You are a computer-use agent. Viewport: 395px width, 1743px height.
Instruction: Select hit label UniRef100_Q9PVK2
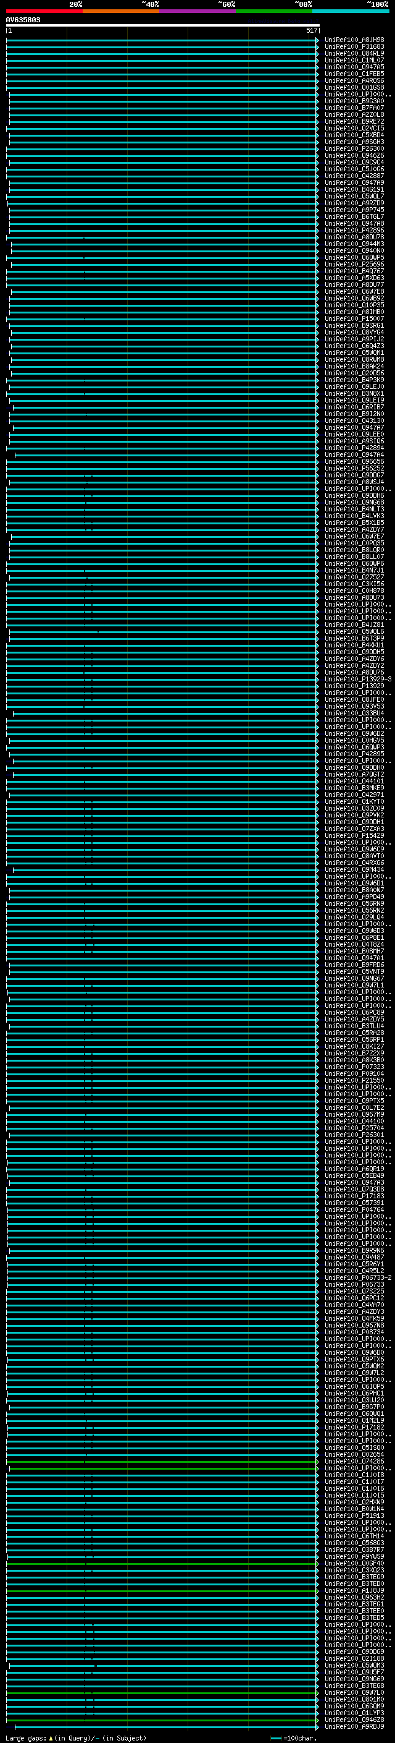(354, 816)
